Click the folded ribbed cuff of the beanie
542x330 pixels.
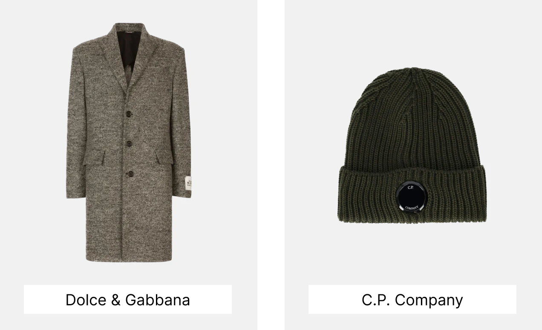tap(412, 196)
